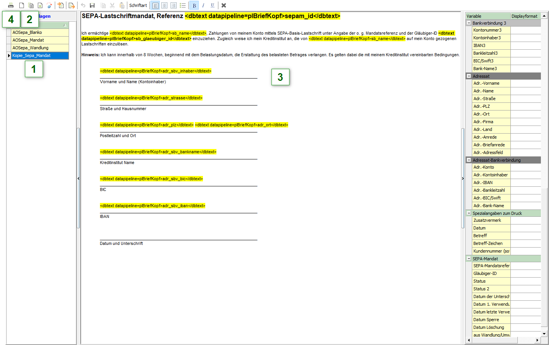Viewport: 549px width, 345px height.
Task: Click the black X icon in toolbar
Action: point(224,5)
